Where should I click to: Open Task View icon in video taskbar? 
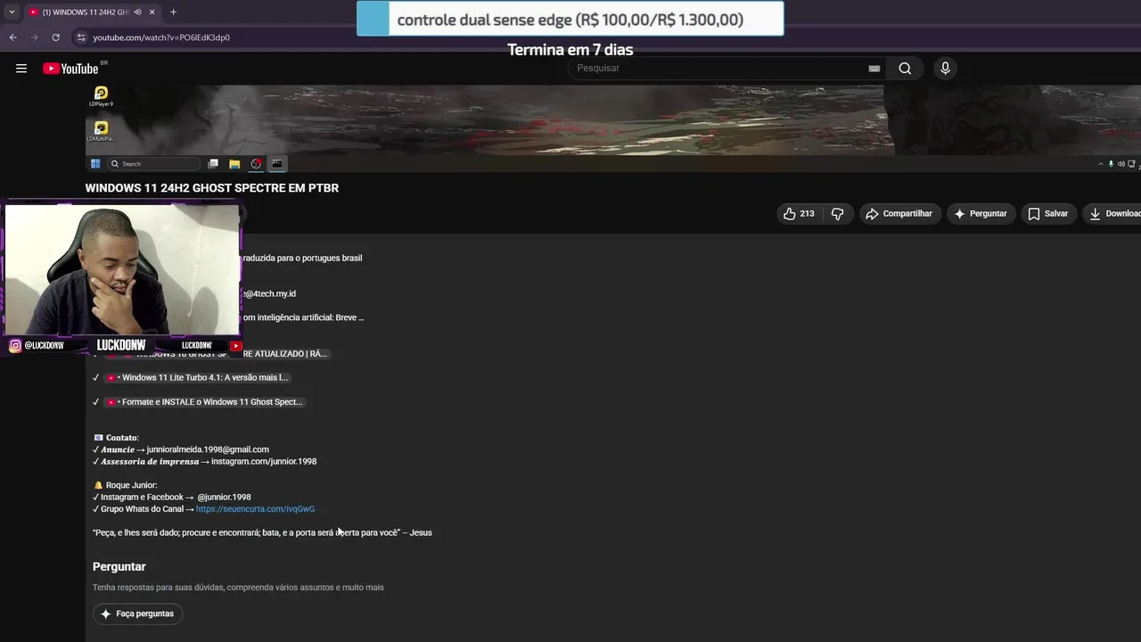(x=213, y=164)
